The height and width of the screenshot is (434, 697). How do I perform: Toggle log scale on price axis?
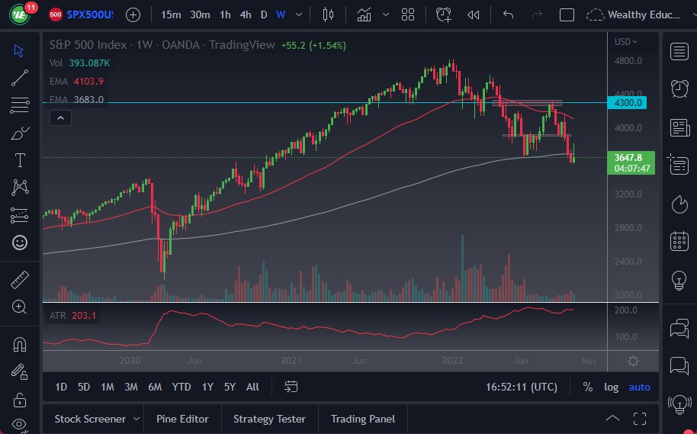[x=611, y=387]
